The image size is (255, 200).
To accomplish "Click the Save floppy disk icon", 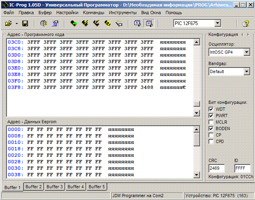I will click(x=25, y=23).
